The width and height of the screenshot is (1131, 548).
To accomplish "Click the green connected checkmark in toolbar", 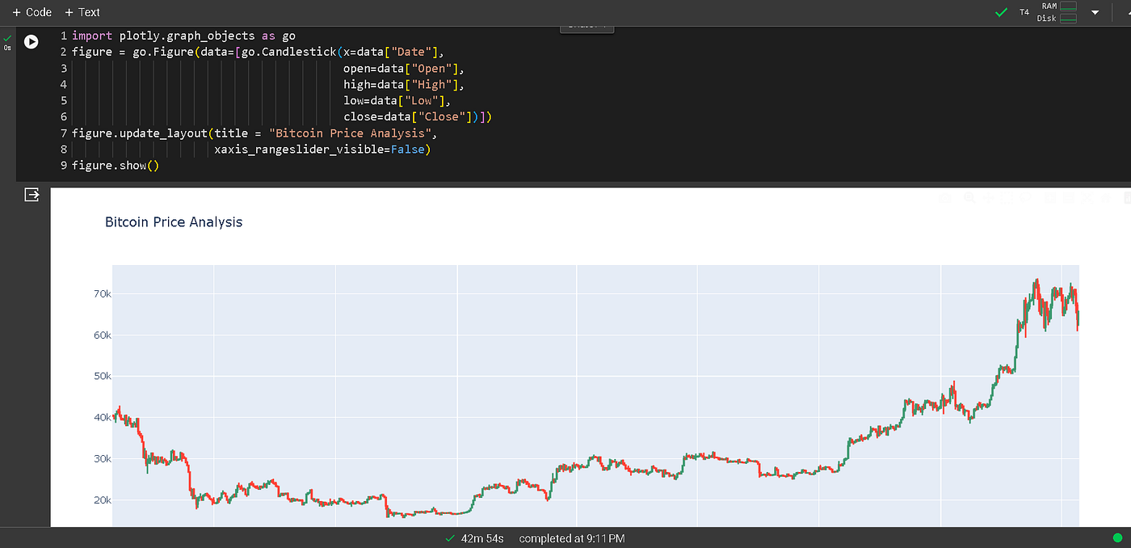I will coord(1001,12).
